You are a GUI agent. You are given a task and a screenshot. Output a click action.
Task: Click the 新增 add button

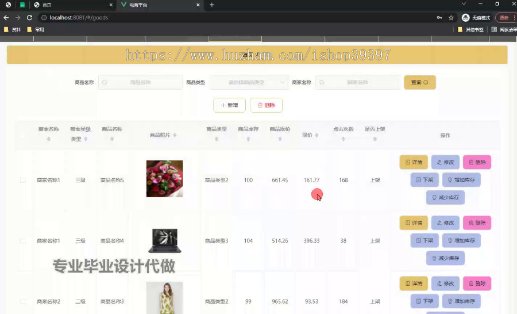[x=229, y=105]
